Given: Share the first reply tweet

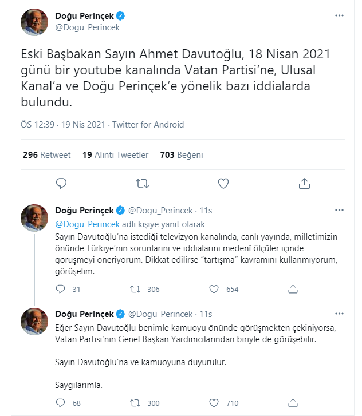Looking at the screenshot, I should [x=293, y=289].
